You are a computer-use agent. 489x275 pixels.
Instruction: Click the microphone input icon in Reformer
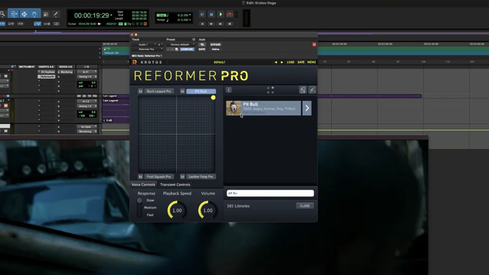[x=312, y=90]
